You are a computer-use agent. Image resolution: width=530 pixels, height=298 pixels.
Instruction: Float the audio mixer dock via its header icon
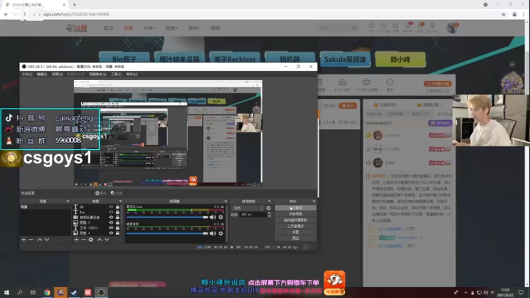[x=226, y=201]
